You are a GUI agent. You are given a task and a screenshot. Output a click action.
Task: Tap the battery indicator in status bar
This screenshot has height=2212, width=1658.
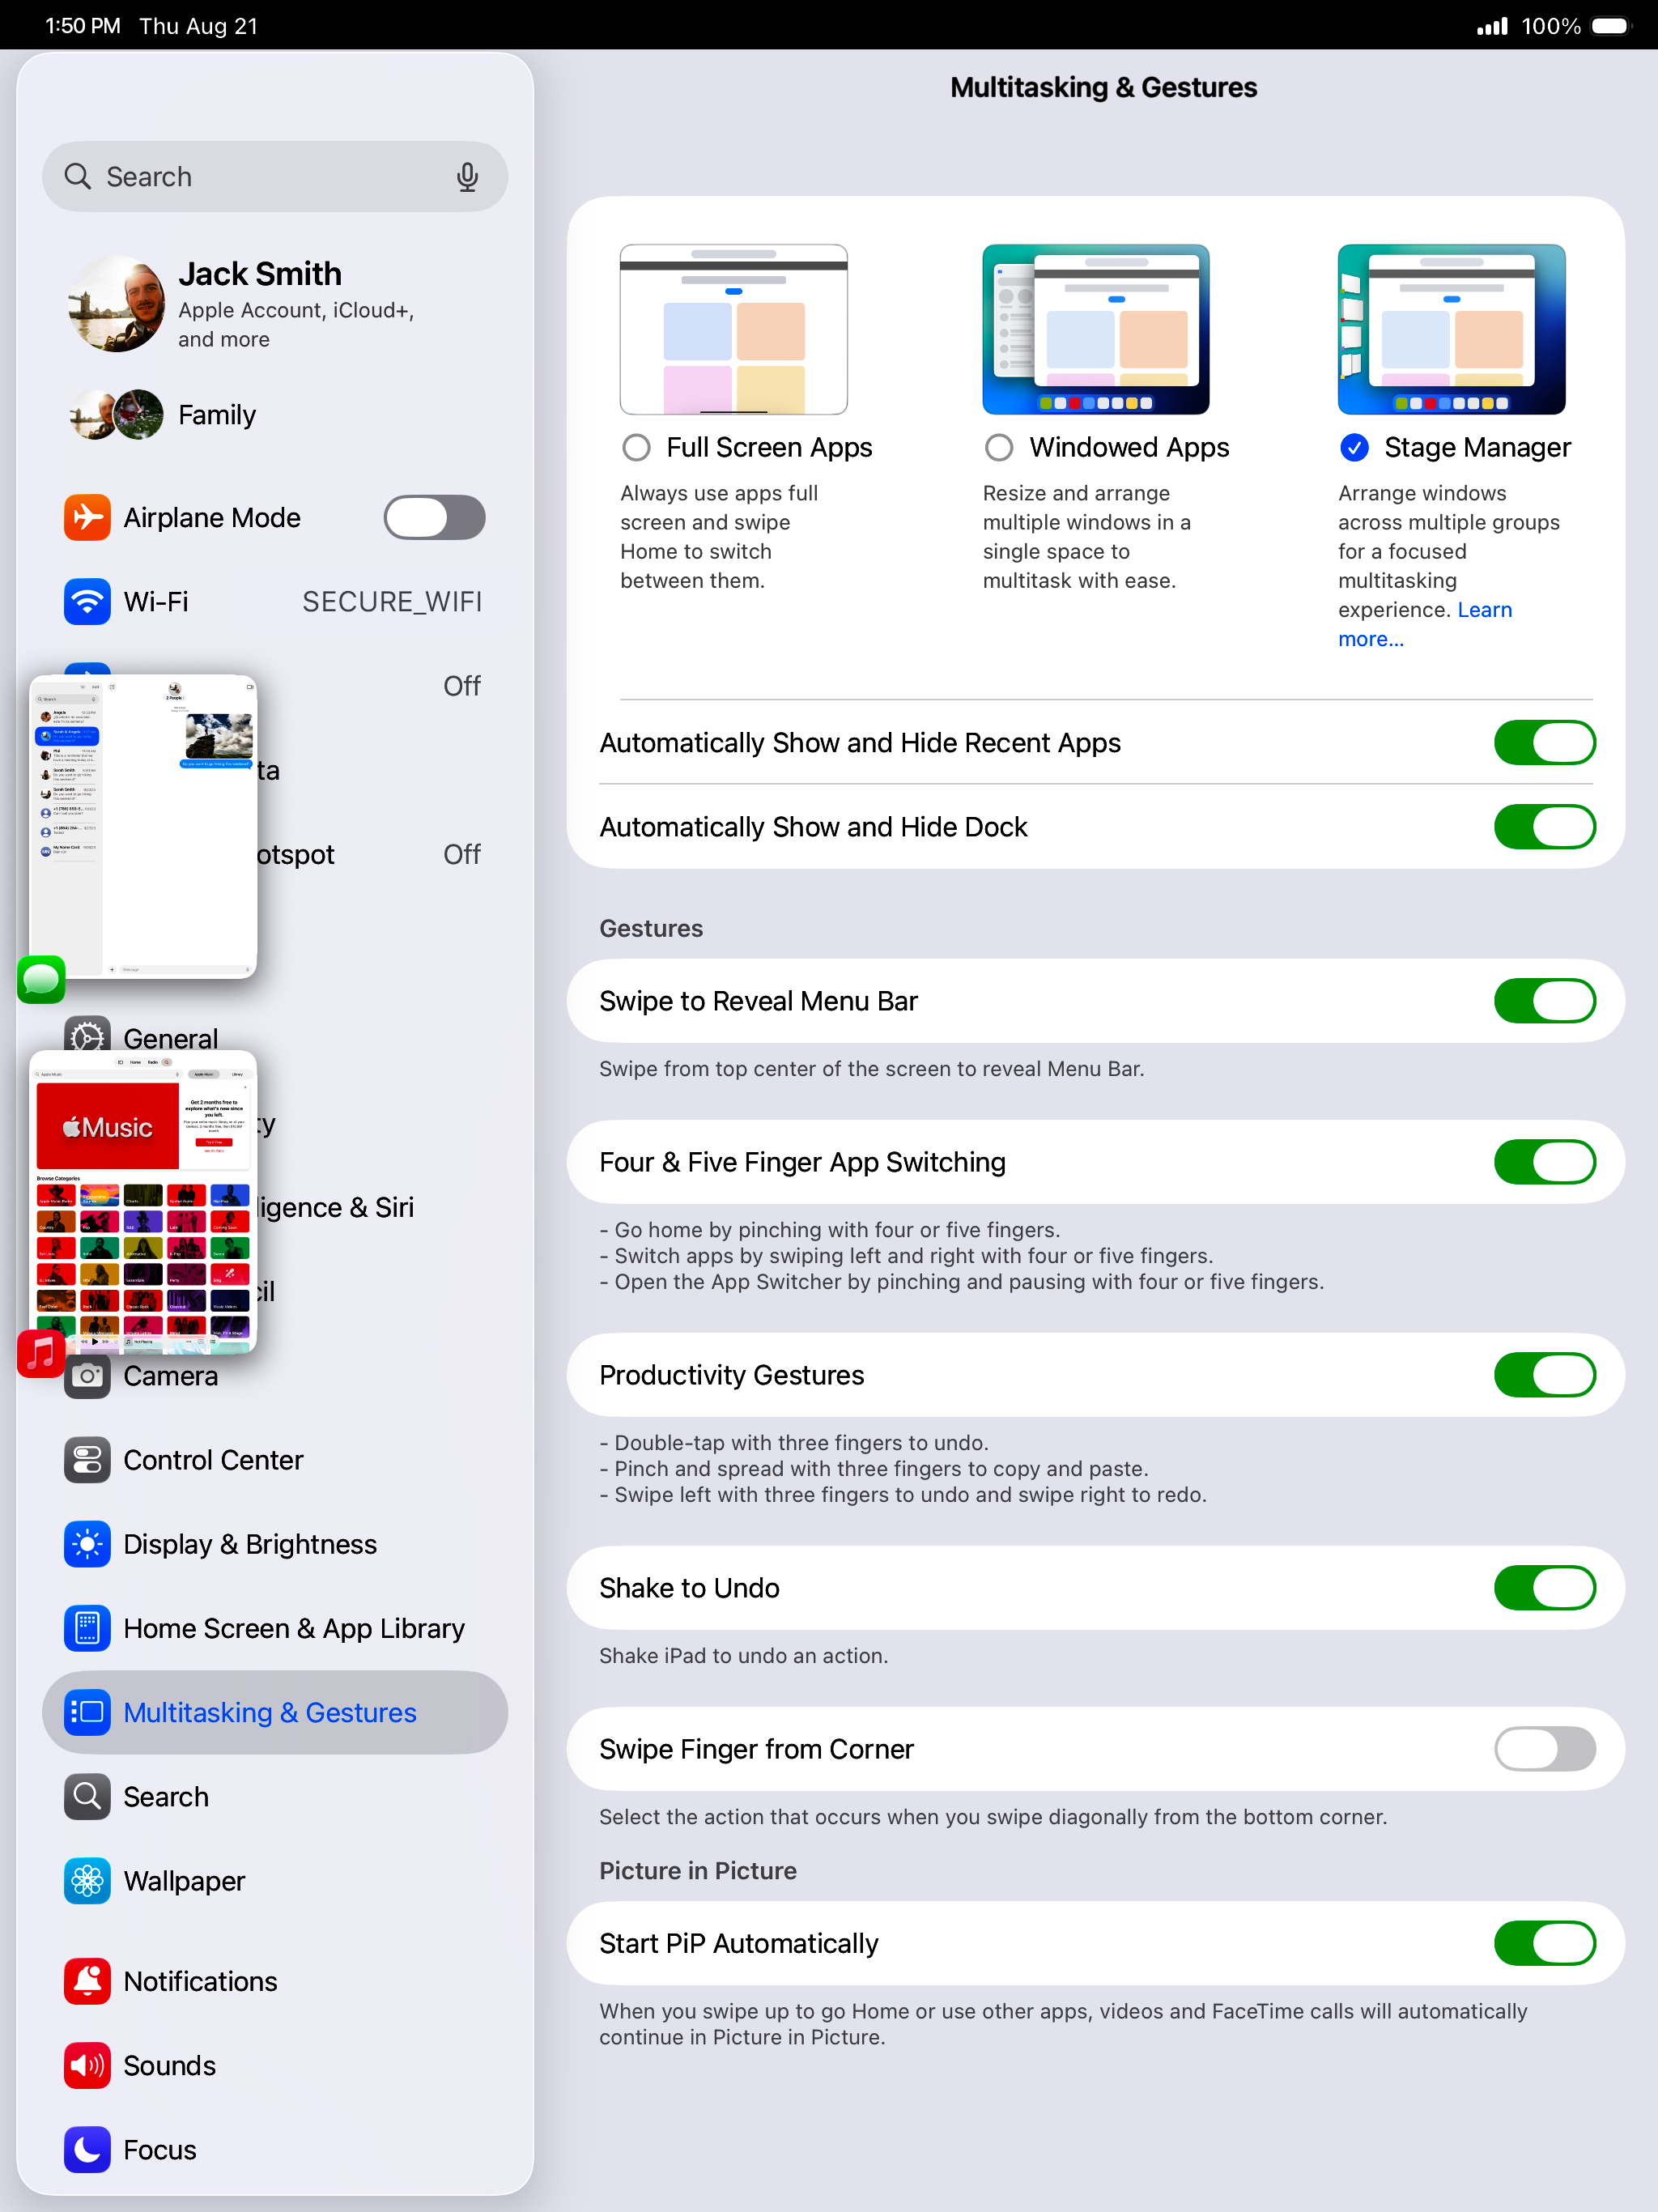(x=1610, y=26)
